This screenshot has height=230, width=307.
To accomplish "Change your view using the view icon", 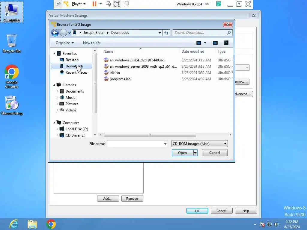I will [199, 43].
